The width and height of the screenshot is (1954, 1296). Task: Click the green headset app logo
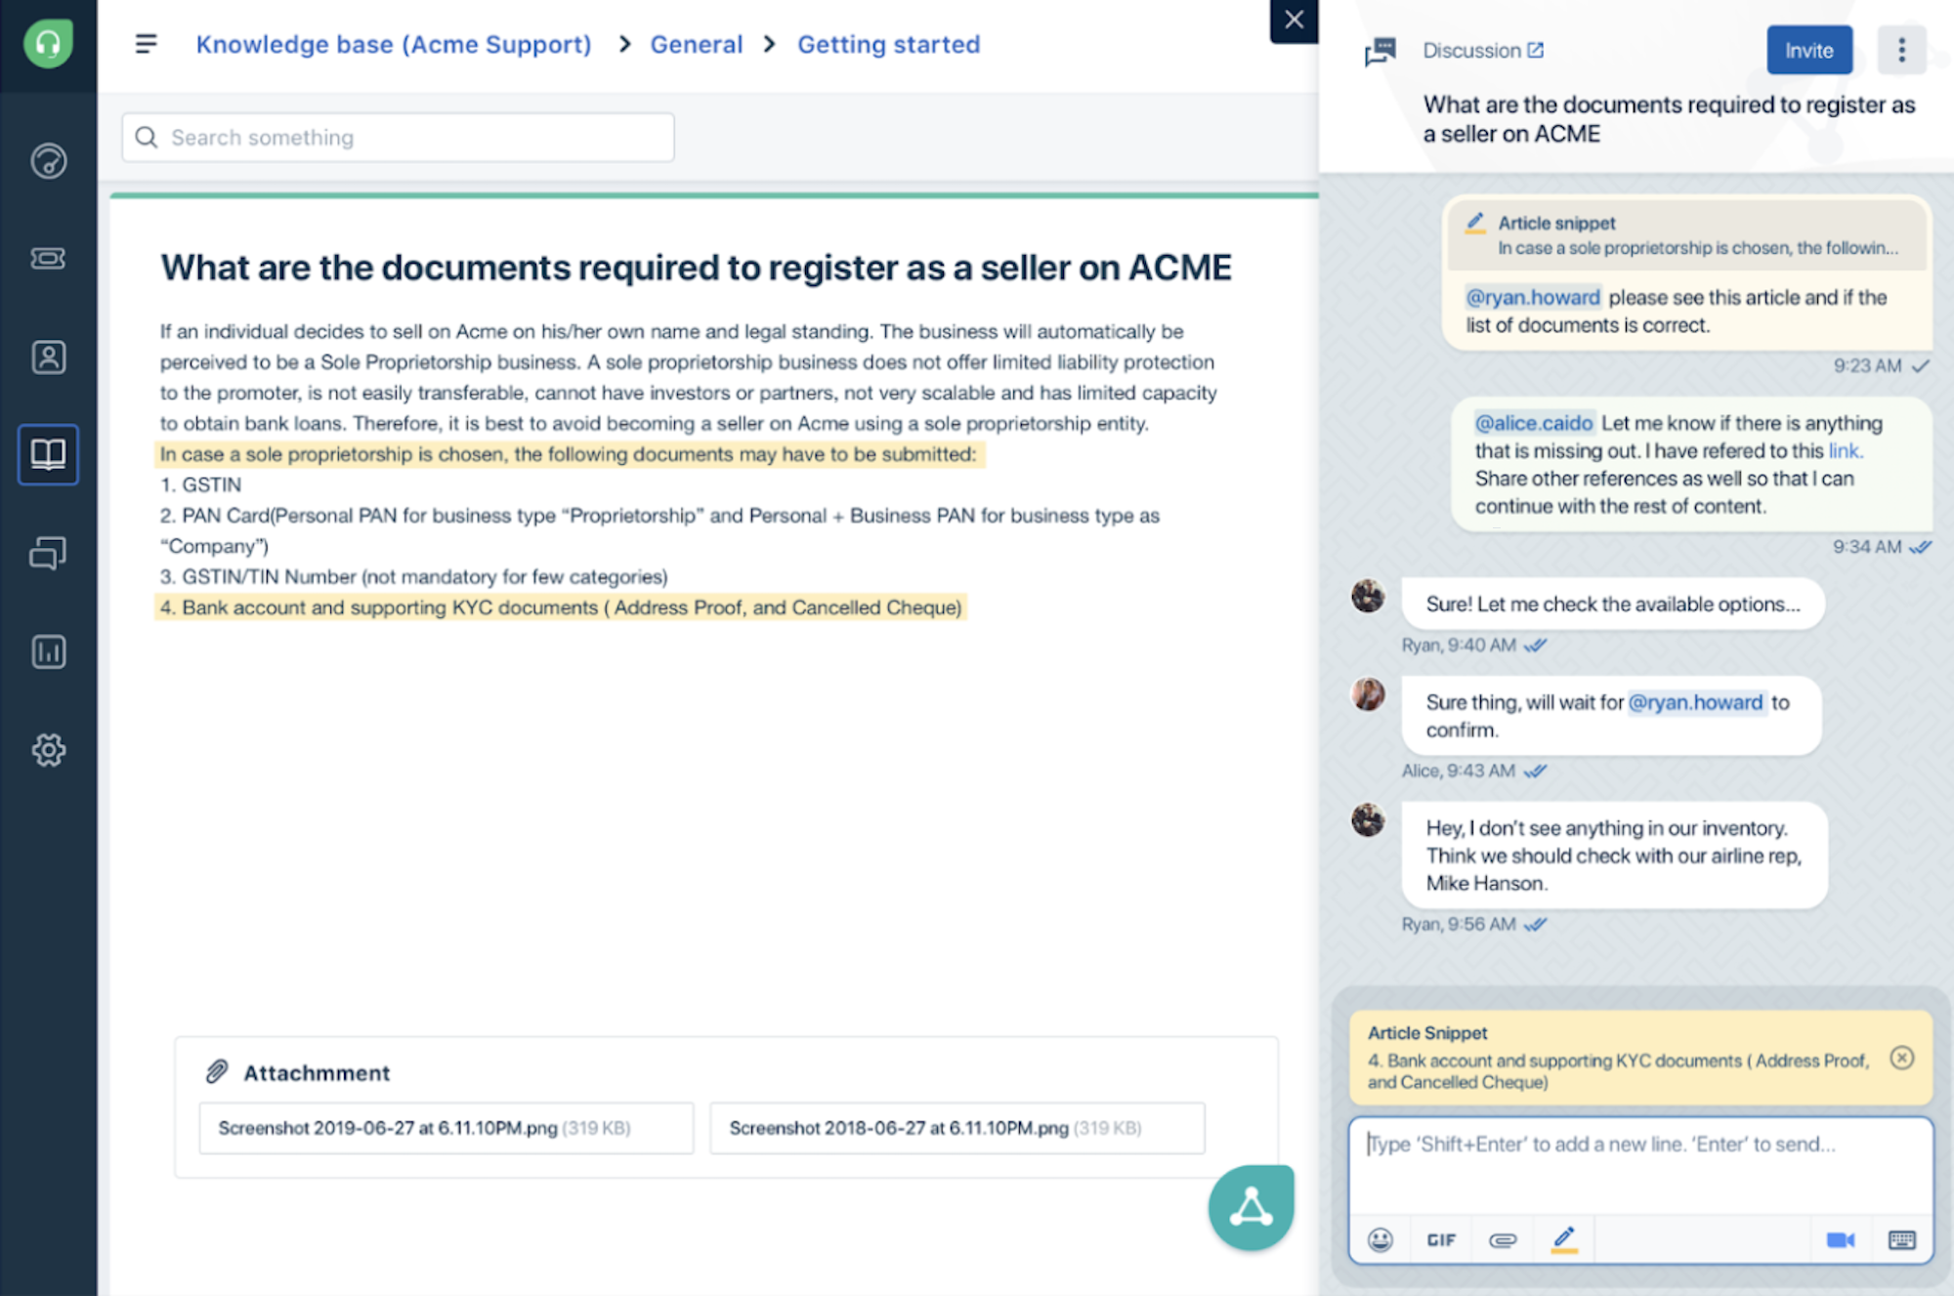click(x=48, y=44)
